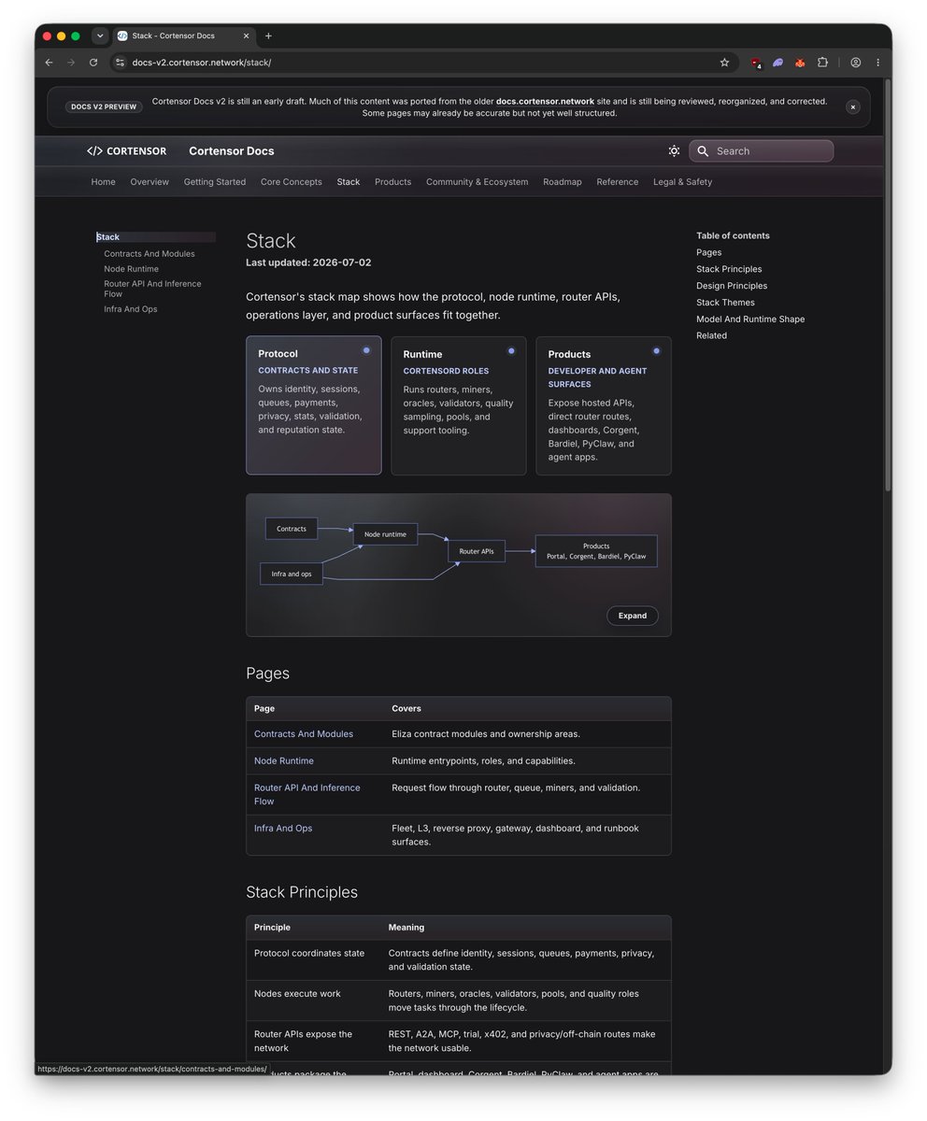Open Router API And Inference Flow sidebar item
The image size is (927, 1121).
(152, 289)
